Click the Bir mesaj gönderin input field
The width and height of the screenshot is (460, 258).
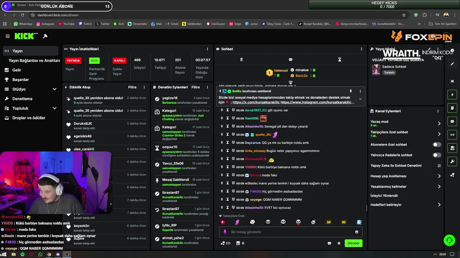click(x=290, y=232)
